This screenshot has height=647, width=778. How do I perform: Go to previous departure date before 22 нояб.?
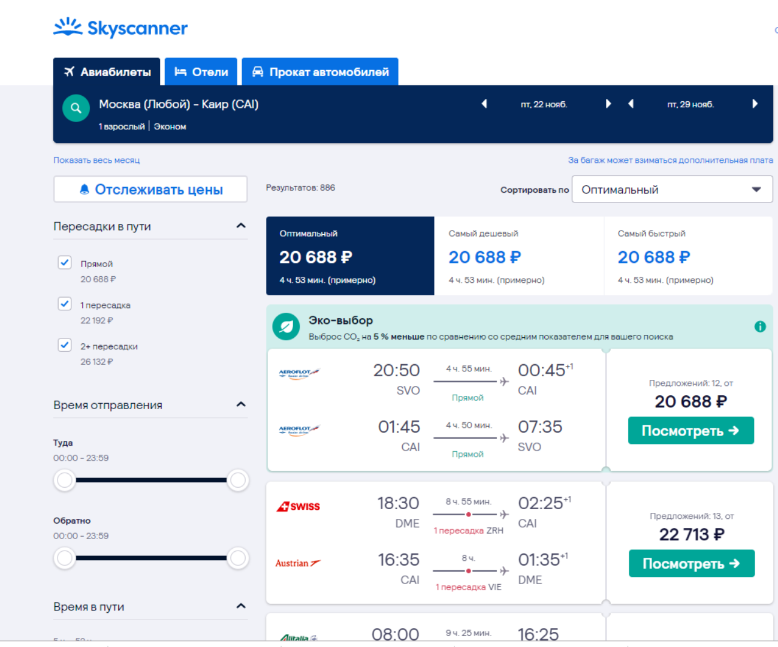point(484,104)
